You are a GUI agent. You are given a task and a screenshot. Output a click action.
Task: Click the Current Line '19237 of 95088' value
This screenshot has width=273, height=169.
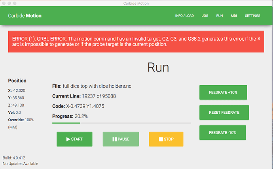pyautogui.click(x=99, y=96)
